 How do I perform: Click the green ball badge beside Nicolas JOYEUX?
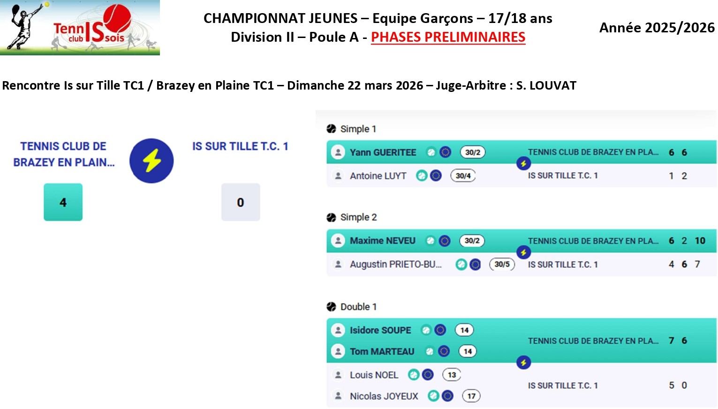click(433, 396)
